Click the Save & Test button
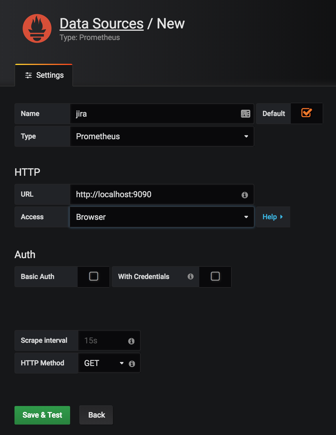Viewport: 336px width, 435px height. pos(42,415)
